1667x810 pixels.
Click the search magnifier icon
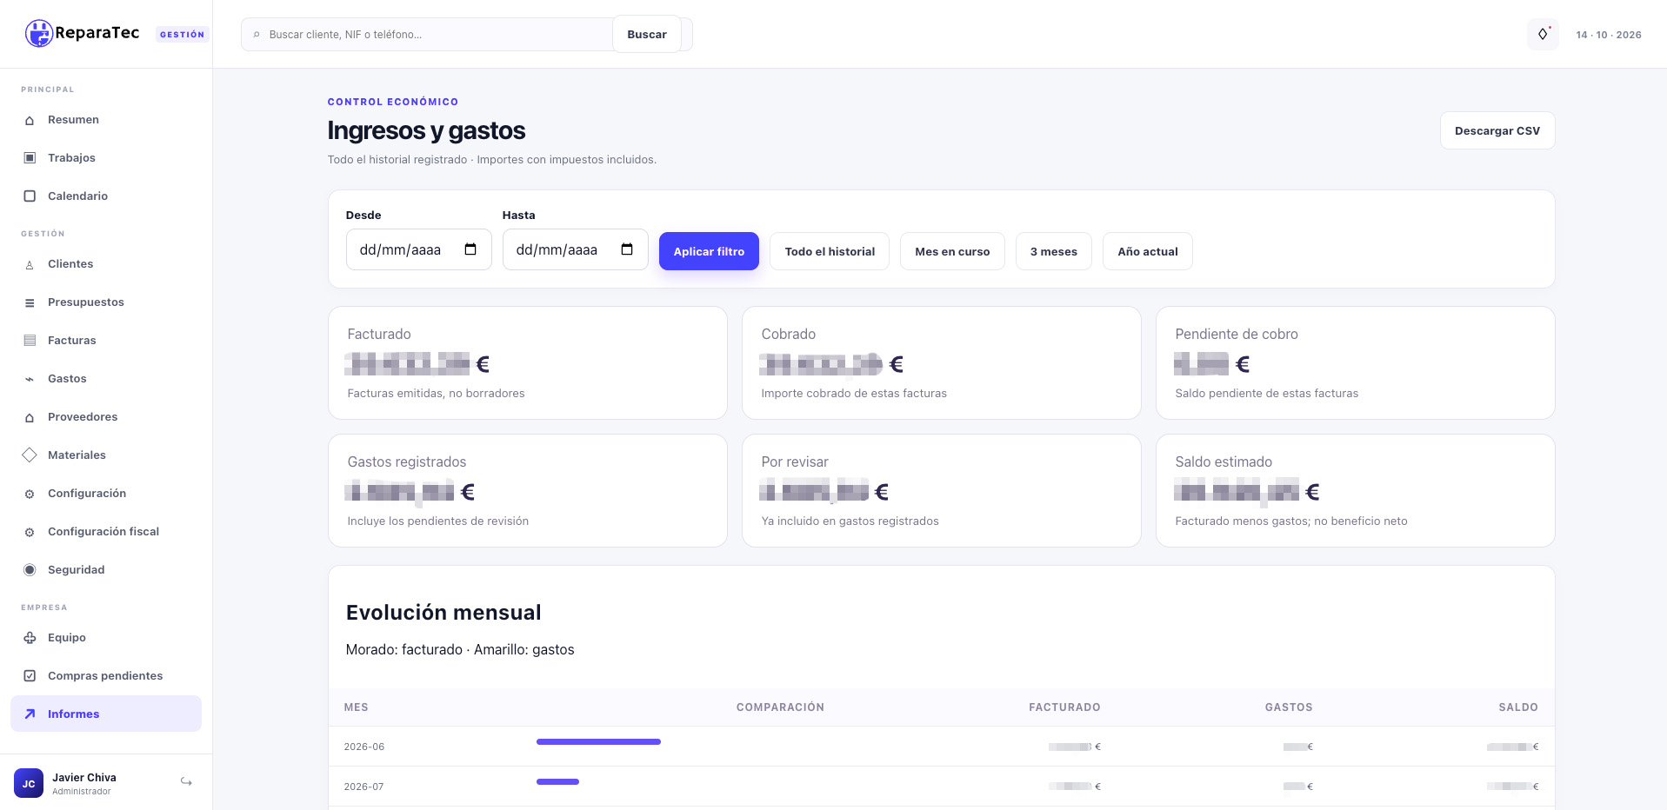tap(257, 35)
